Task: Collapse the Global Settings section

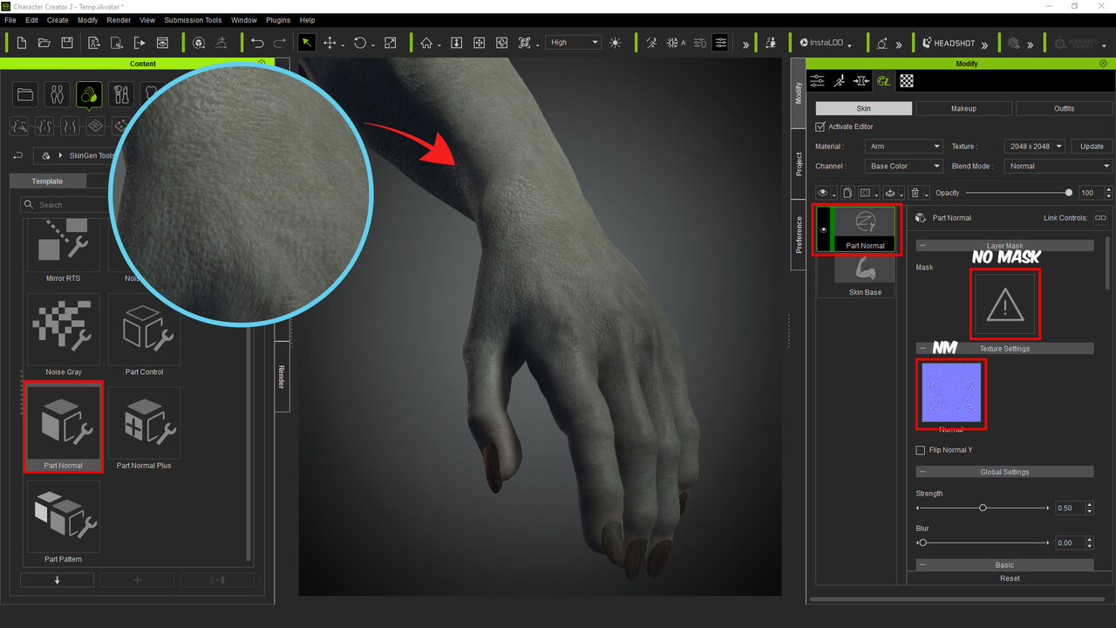Action: point(922,472)
